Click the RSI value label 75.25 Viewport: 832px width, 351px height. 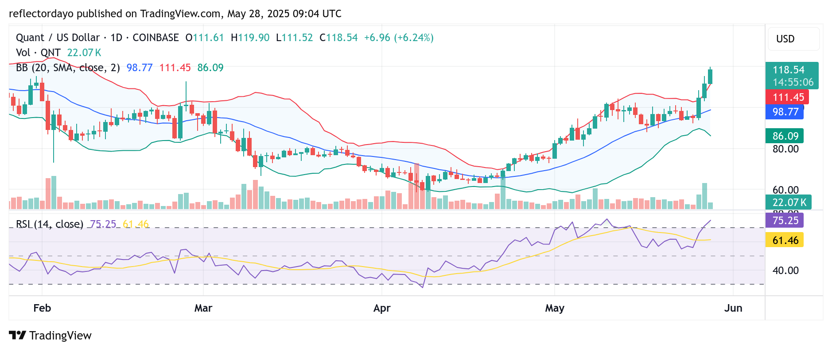[x=785, y=220]
